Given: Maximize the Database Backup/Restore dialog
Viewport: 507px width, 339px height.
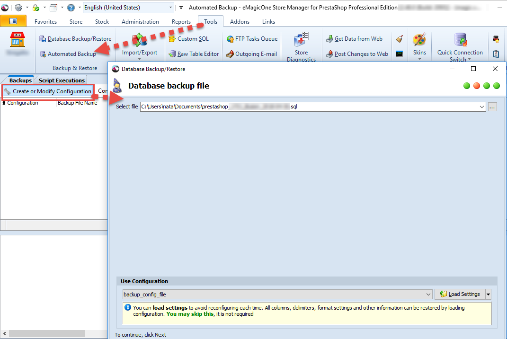Looking at the screenshot, I should (x=473, y=69).
